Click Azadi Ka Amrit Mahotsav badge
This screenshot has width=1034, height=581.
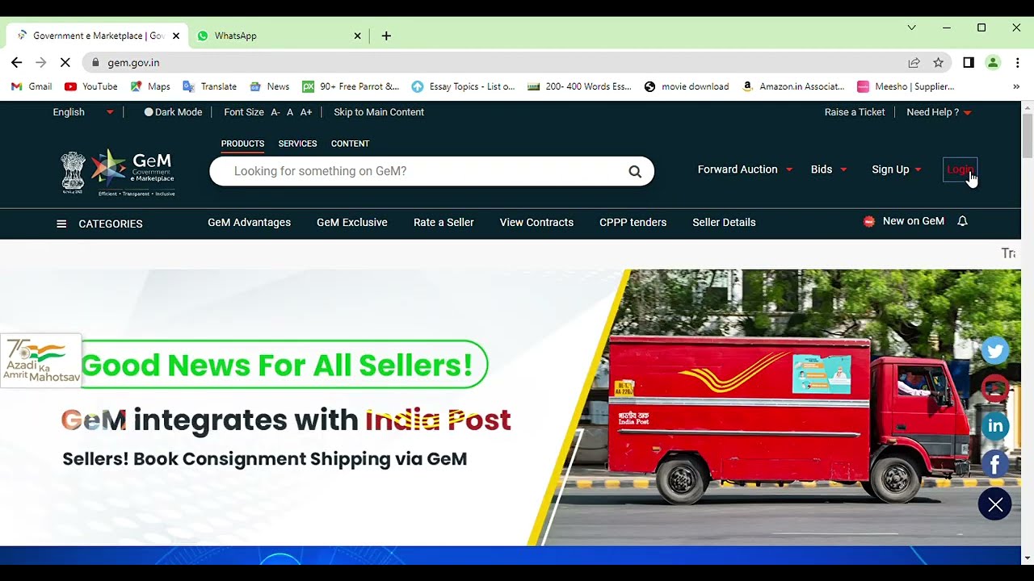click(41, 361)
